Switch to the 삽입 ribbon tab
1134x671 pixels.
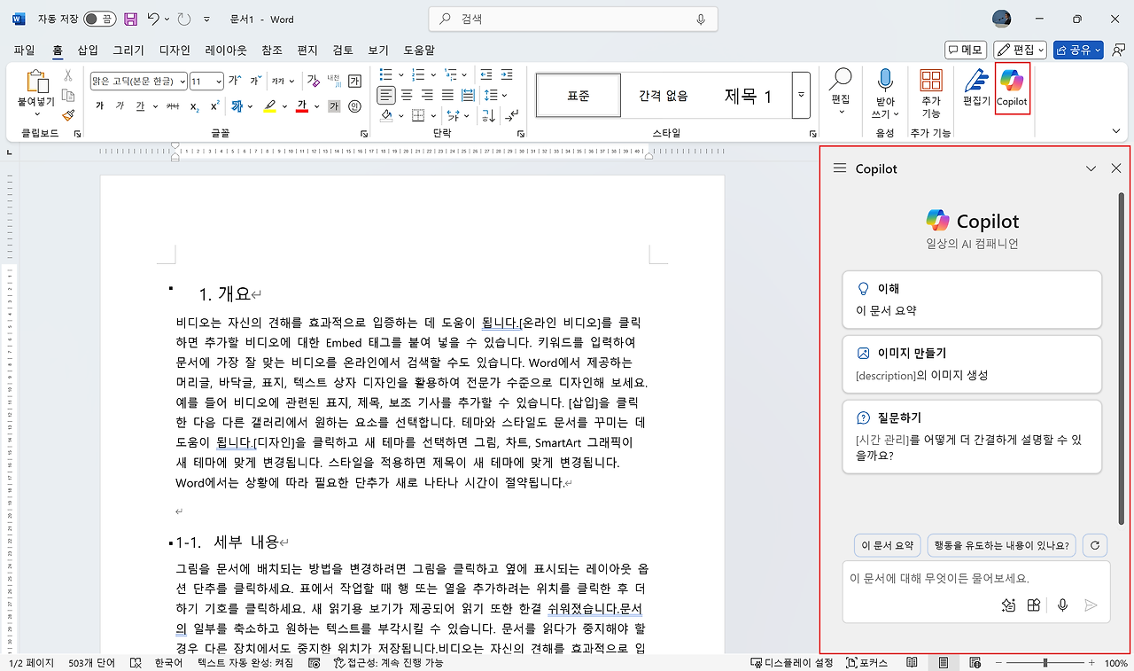click(x=86, y=50)
